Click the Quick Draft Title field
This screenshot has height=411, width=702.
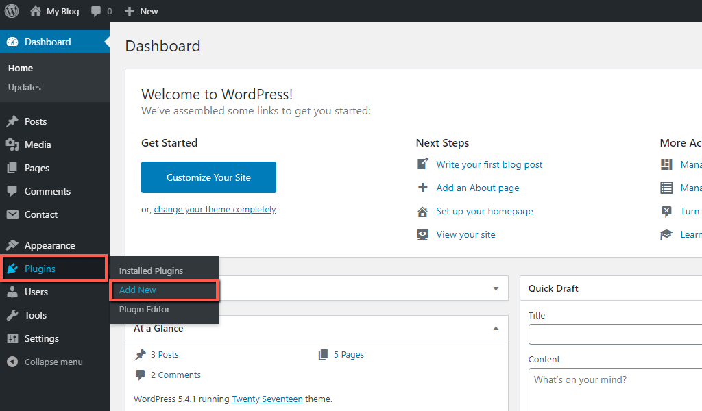617,334
